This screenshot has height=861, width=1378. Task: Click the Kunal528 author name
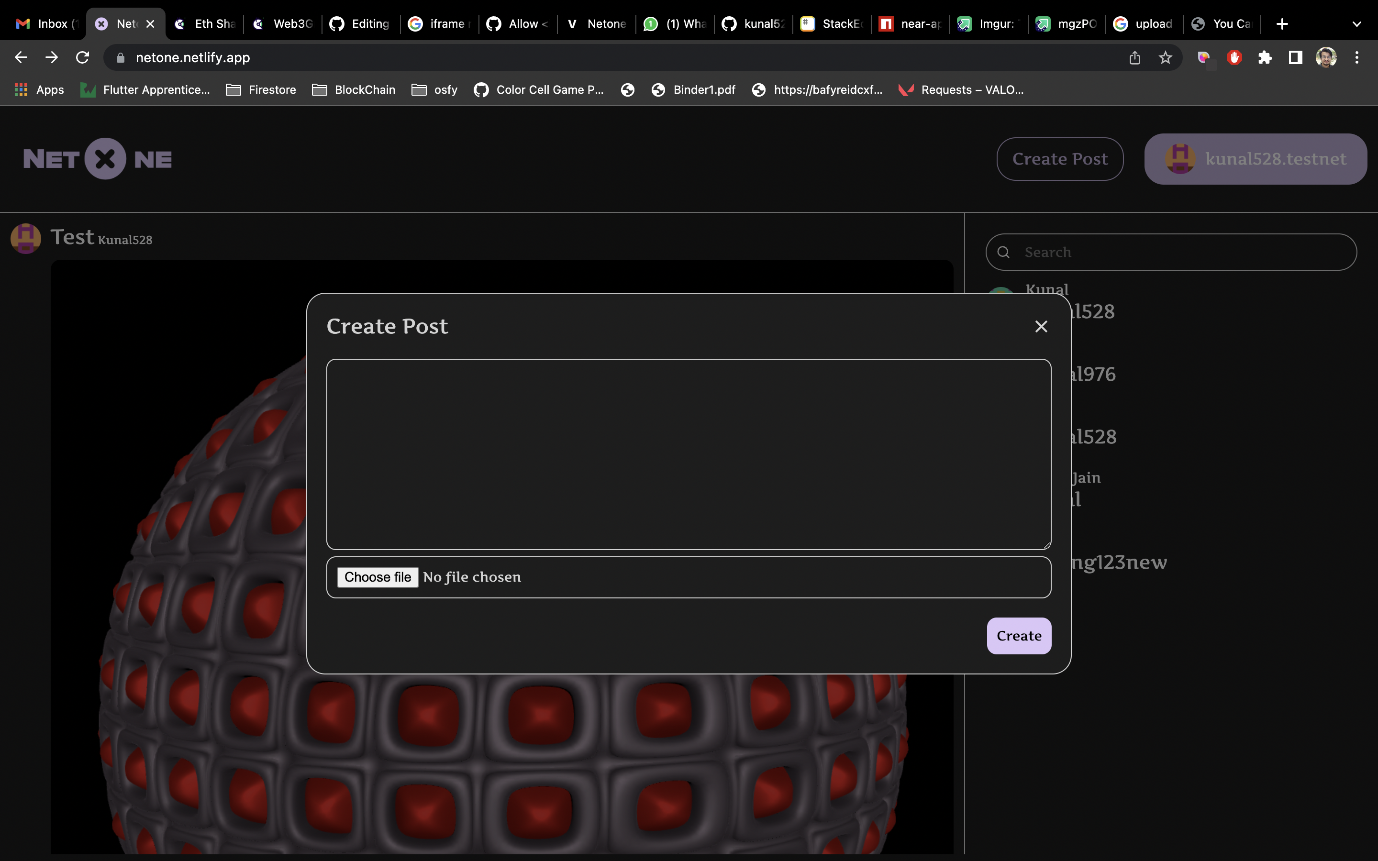[125, 240]
